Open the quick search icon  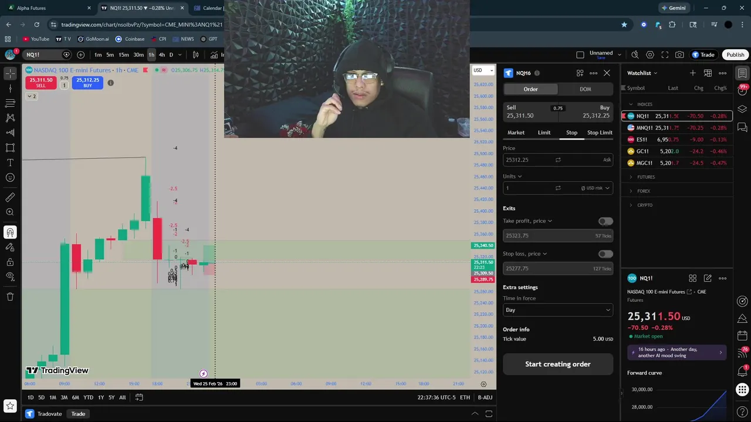(635, 55)
